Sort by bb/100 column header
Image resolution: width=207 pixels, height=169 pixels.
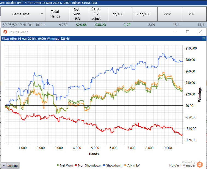120,14
